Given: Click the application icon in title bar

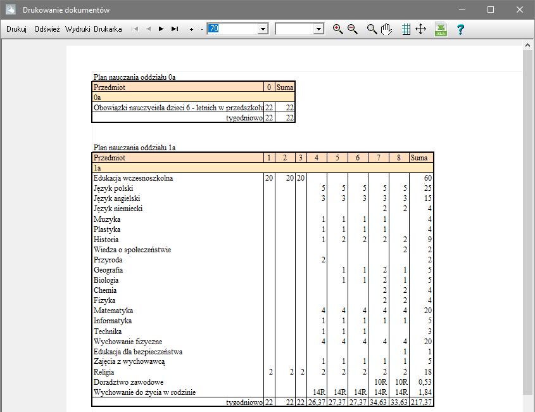Looking at the screenshot, I should click(x=11, y=10).
